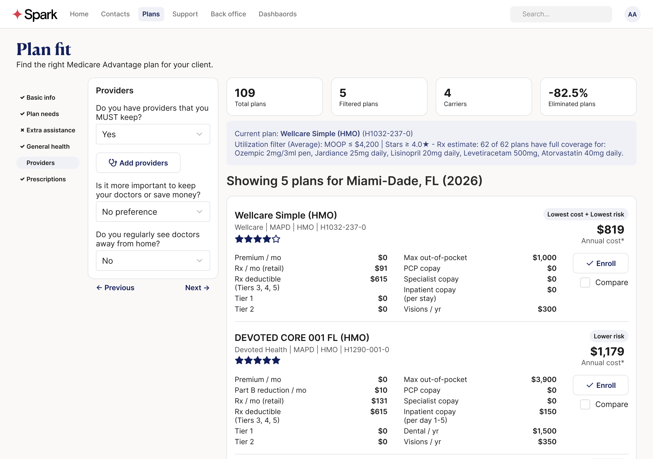
Task: Open the doctors or save money dropdown
Action: [x=153, y=212]
